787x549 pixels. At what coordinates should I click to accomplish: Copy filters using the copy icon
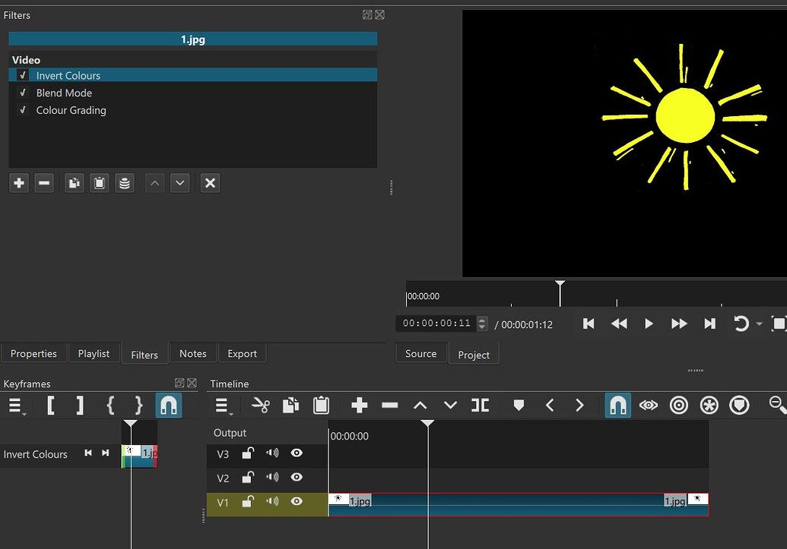(x=75, y=183)
